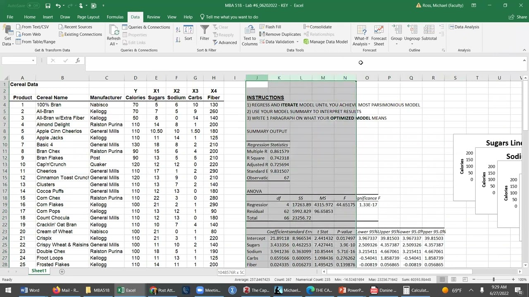Open Existing Connections
529x297 pixels.
(x=79, y=34)
